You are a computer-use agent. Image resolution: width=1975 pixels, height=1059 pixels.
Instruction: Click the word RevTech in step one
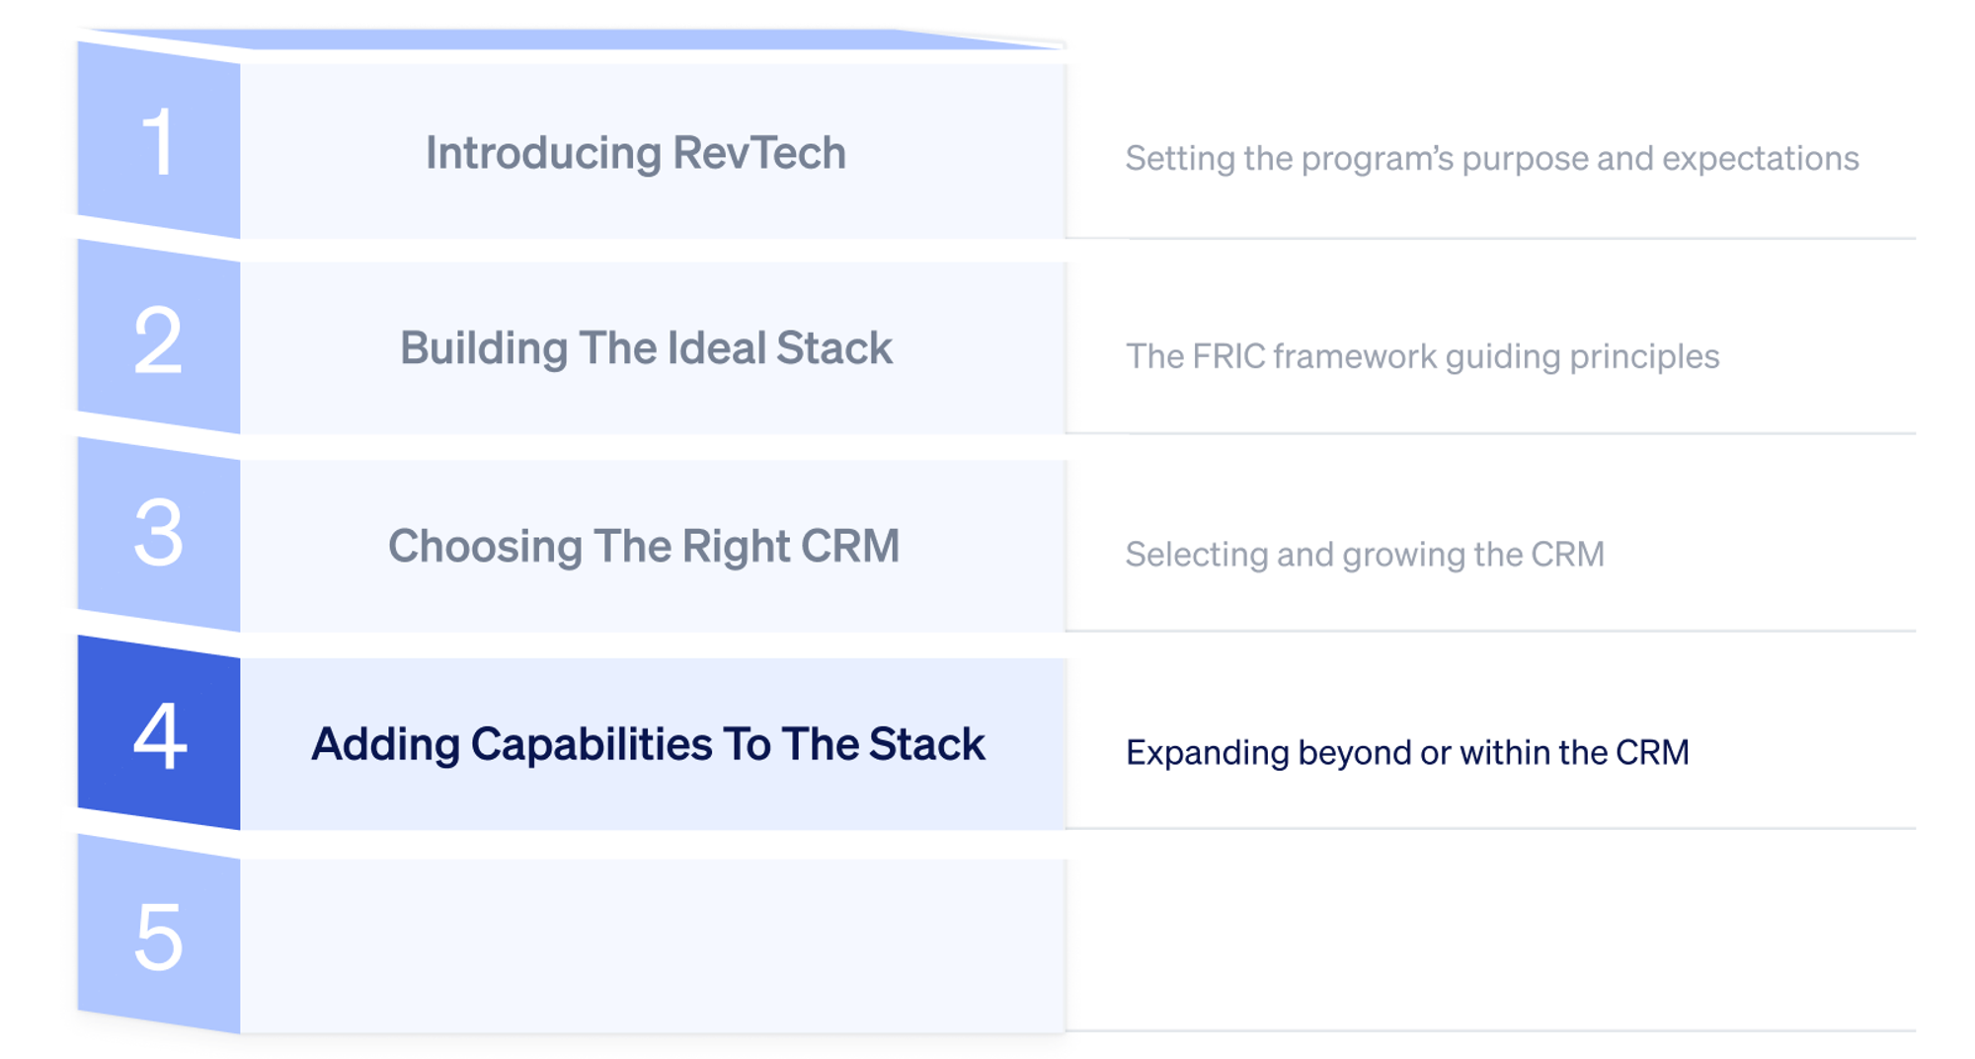coord(759,153)
